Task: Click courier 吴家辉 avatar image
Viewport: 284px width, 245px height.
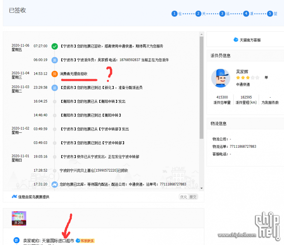Action: point(220,78)
